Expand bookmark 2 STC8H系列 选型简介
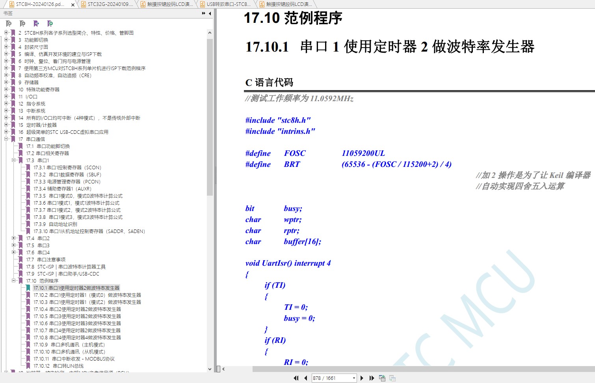This screenshot has width=595, height=383. (x=6, y=33)
